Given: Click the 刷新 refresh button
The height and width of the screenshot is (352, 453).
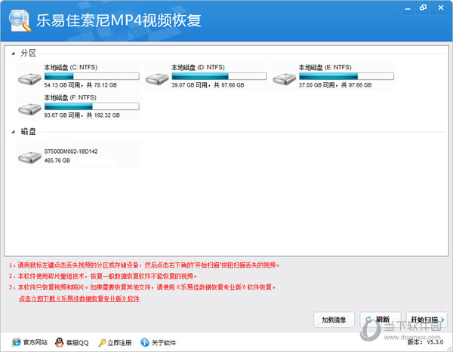Looking at the screenshot, I should pos(381,320).
